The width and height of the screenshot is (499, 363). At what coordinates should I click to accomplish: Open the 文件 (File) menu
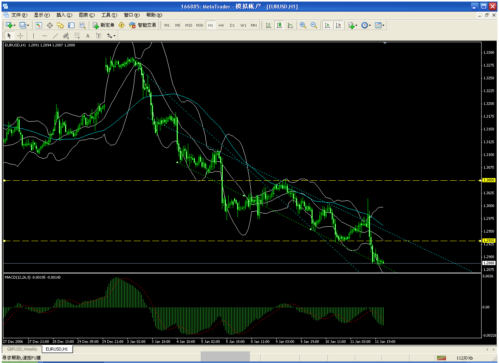click(19, 15)
